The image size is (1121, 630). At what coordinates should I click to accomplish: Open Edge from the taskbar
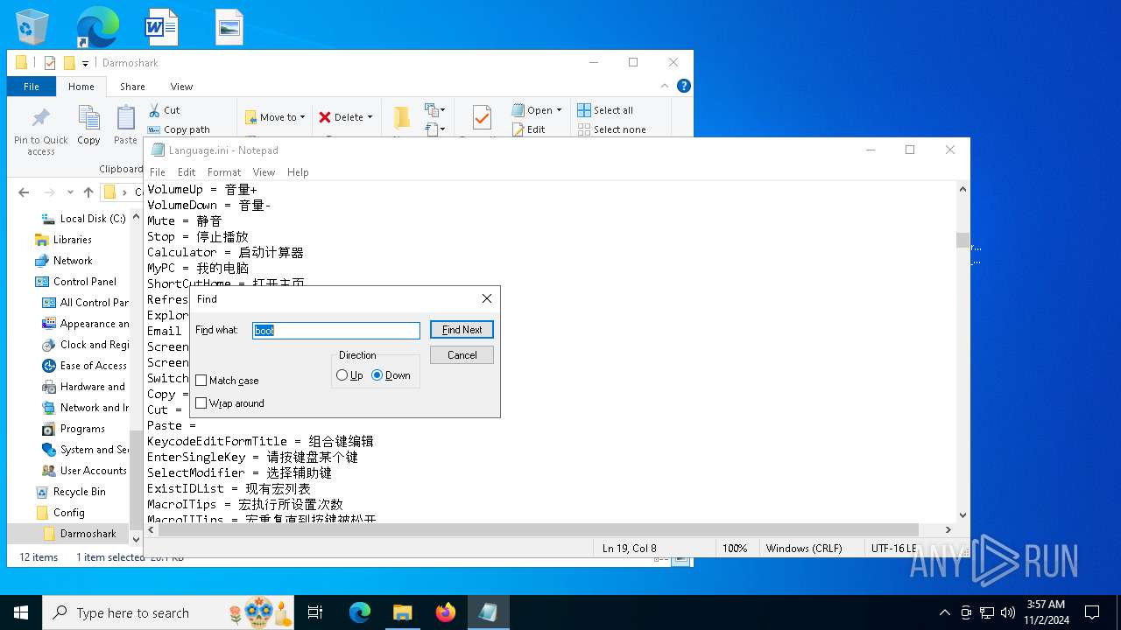coord(360,612)
